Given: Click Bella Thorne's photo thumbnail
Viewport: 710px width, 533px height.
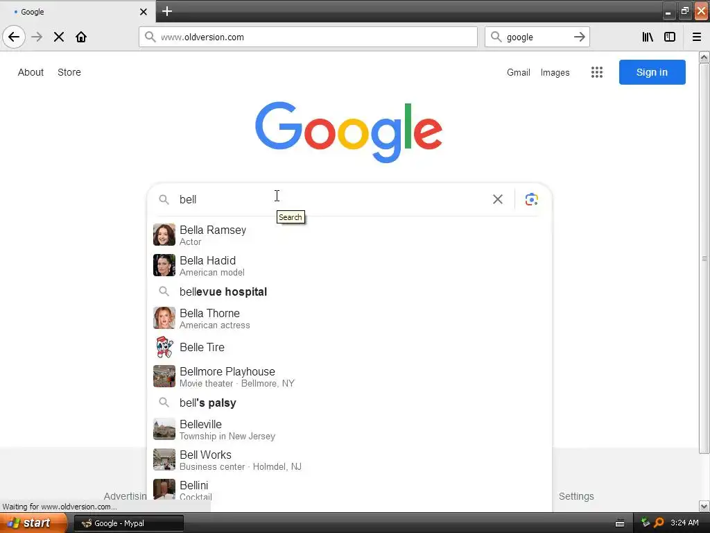Looking at the screenshot, I should click(x=164, y=318).
